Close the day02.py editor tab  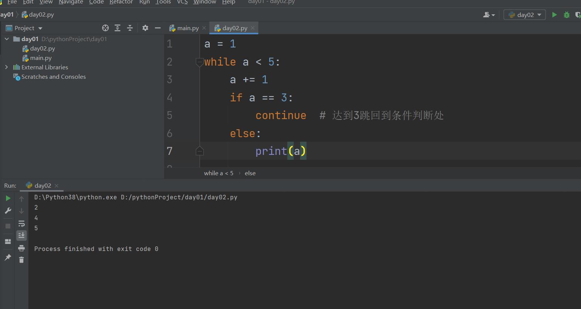[253, 28]
